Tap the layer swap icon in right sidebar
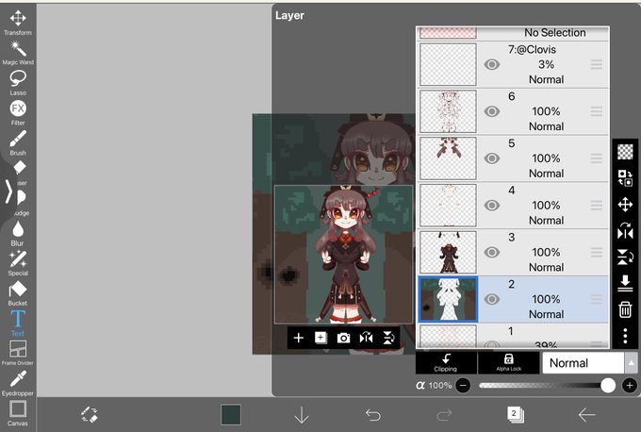 click(625, 178)
